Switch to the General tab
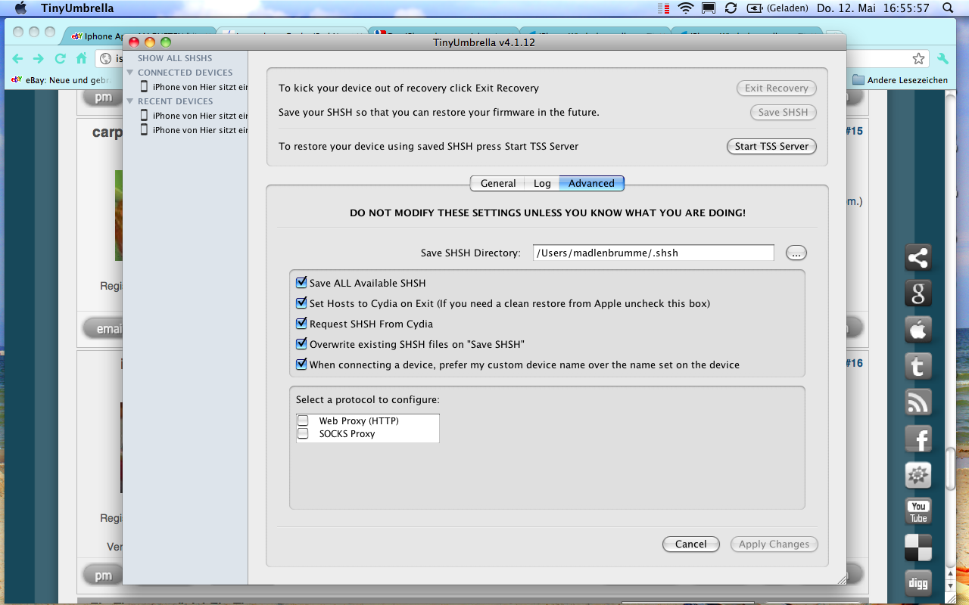 497,183
